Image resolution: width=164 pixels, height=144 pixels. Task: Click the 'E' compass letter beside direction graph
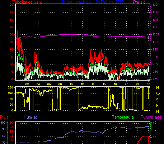click(x=158, y=106)
